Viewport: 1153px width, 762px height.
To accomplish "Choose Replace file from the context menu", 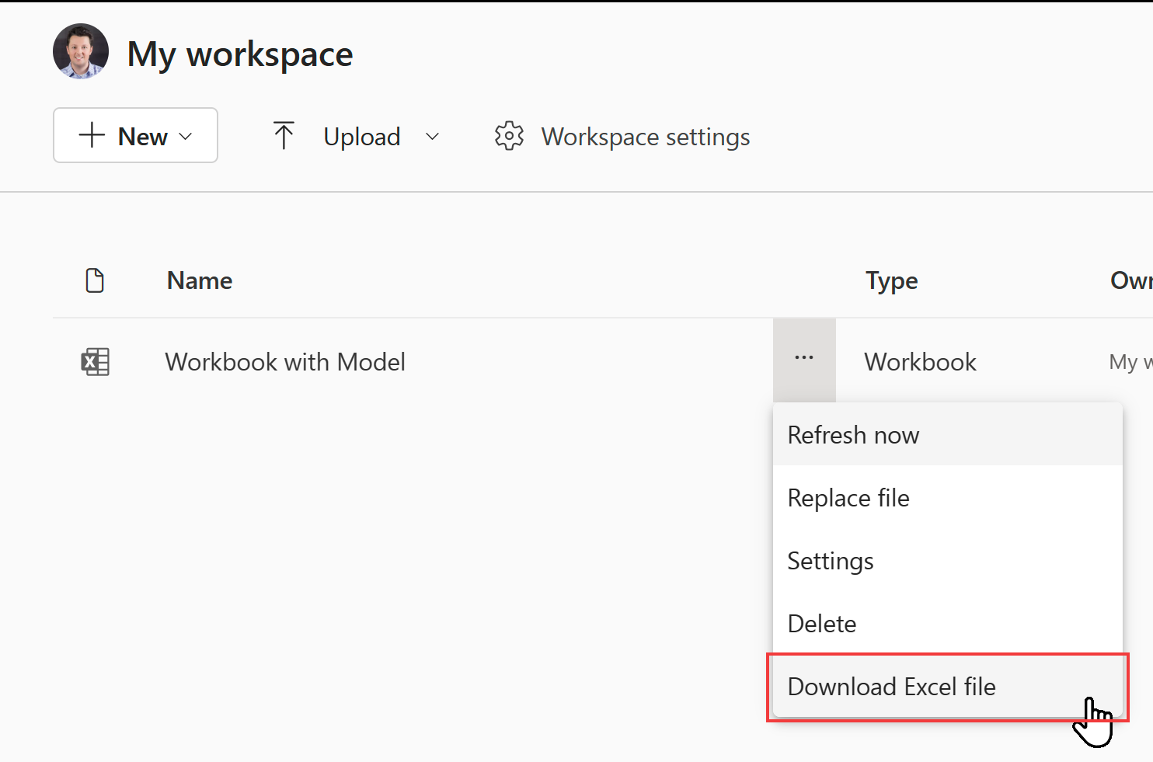I will pyautogui.click(x=848, y=498).
